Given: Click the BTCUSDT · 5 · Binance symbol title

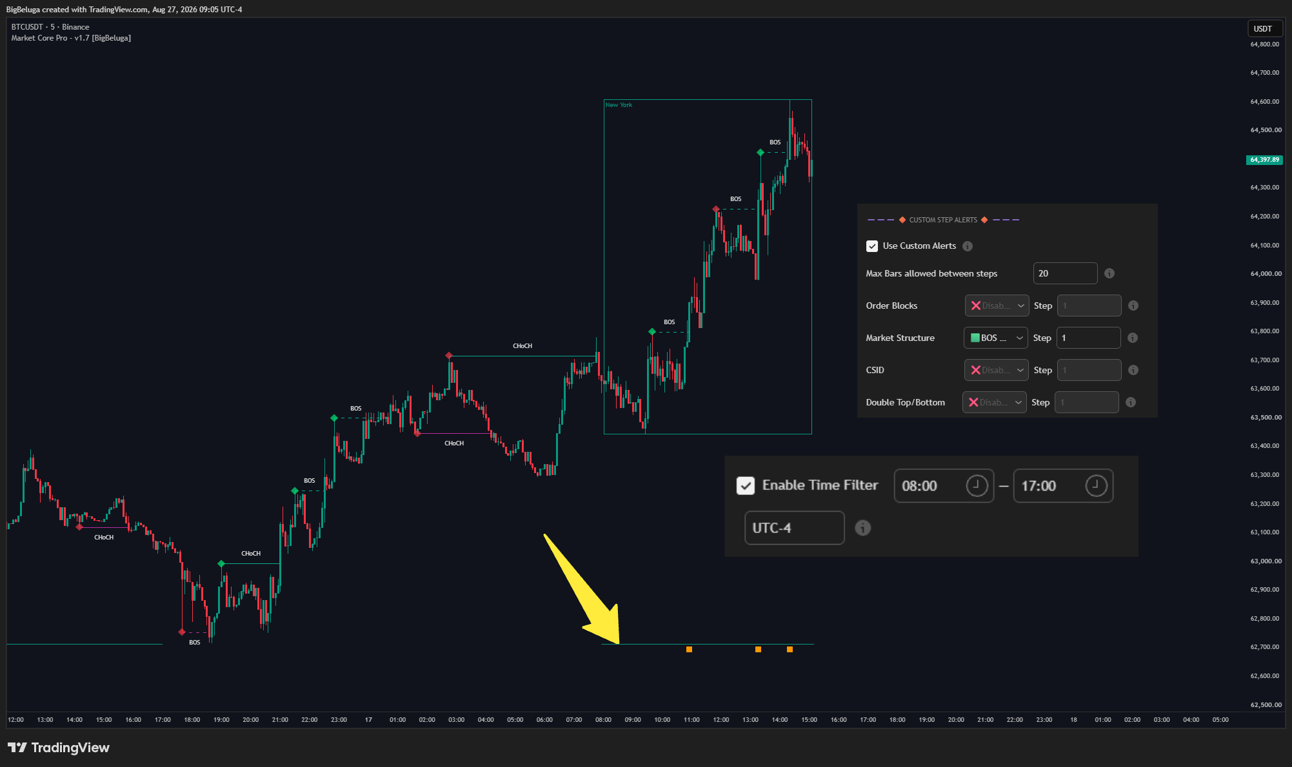Looking at the screenshot, I should click(x=50, y=27).
